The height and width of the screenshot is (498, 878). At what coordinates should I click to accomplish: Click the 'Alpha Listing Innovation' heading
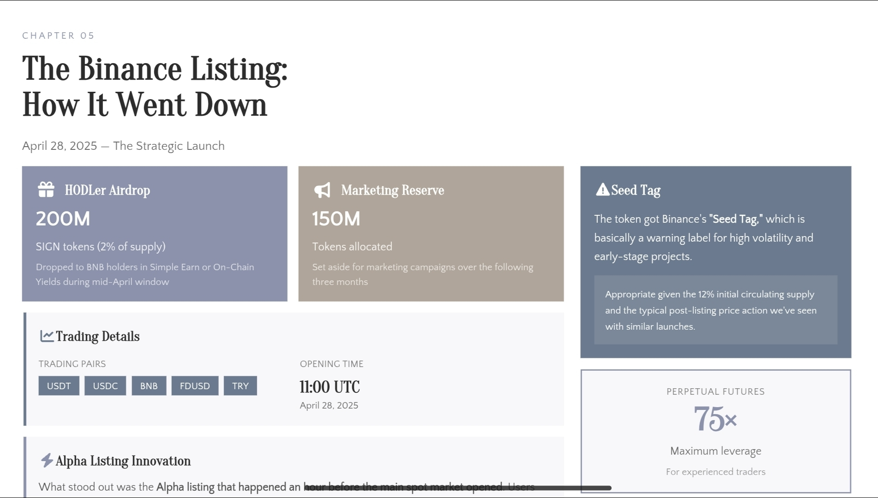tap(123, 461)
